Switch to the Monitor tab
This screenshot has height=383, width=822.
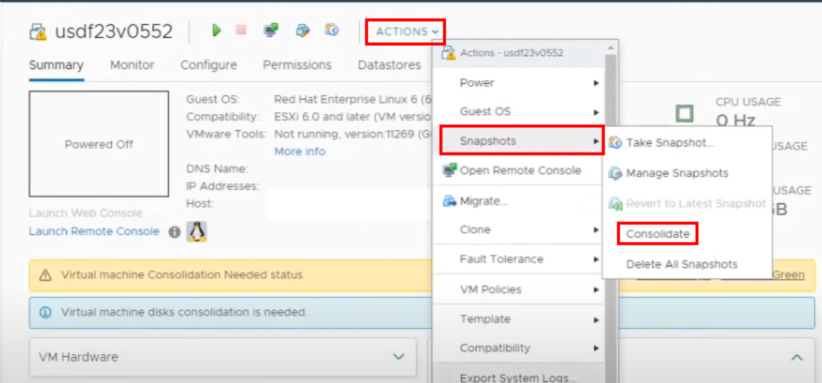coord(132,65)
